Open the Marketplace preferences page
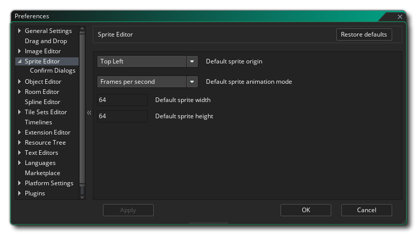417x235 pixels. pos(42,173)
